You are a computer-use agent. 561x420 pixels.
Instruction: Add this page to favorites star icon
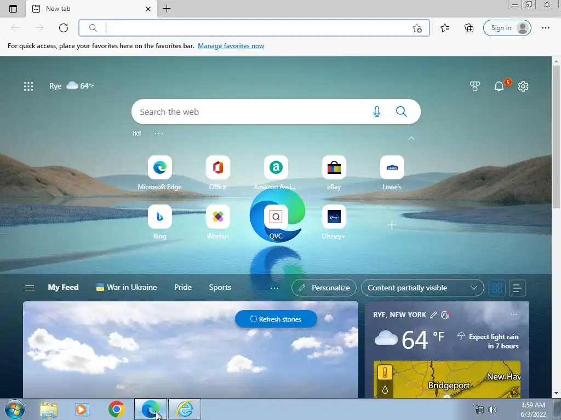tap(417, 28)
